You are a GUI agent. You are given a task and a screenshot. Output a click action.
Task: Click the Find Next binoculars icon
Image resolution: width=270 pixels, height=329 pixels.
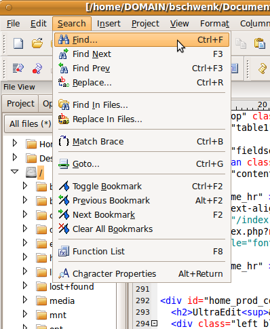(x=64, y=54)
